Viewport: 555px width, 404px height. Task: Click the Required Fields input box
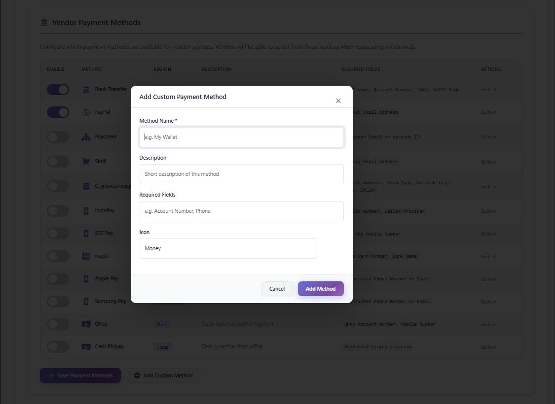point(242,211)
